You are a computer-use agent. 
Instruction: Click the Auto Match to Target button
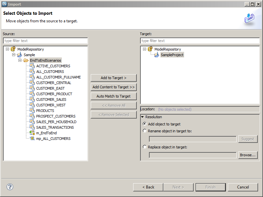pos(113,96)
